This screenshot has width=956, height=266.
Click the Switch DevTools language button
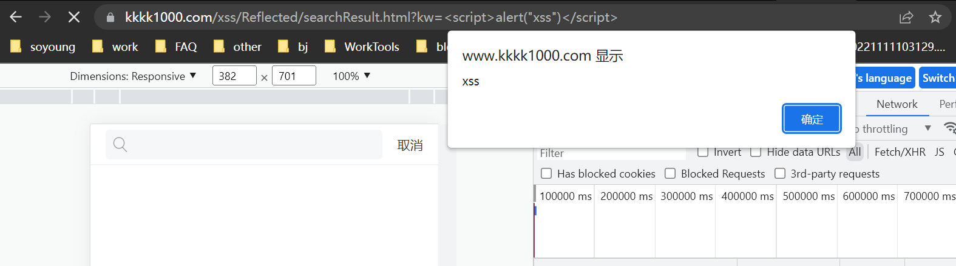938,78
